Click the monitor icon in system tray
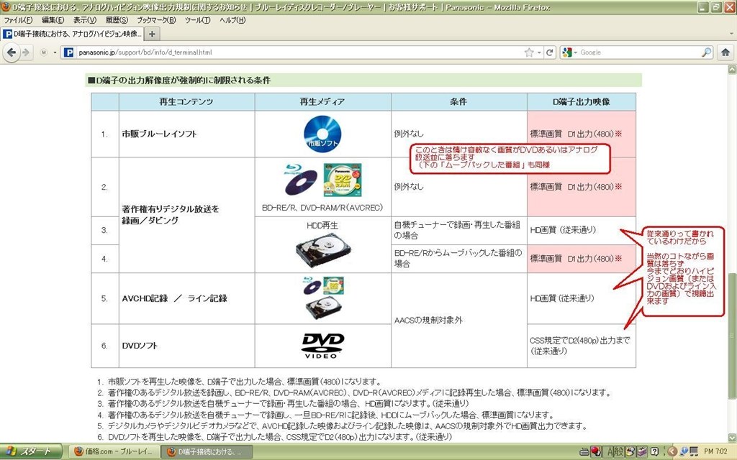This screenshot has width=737, height=460. point(694,451)
